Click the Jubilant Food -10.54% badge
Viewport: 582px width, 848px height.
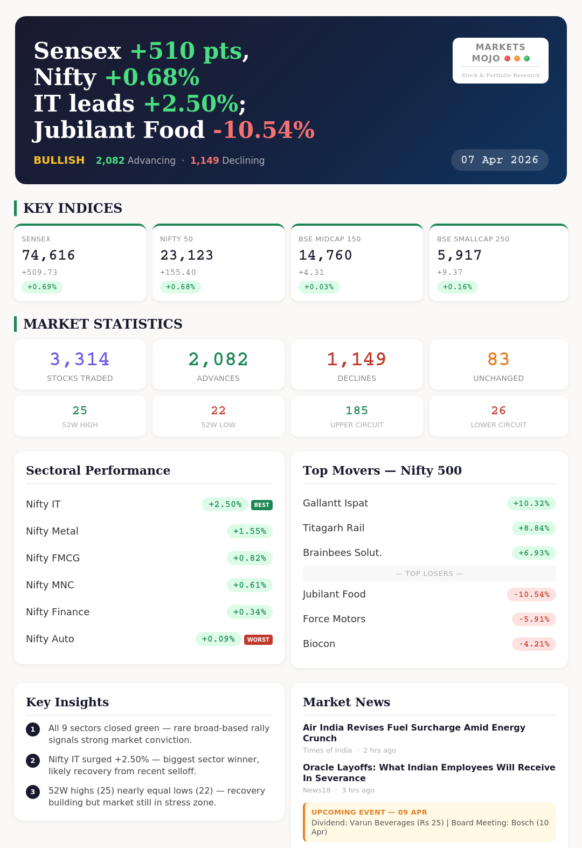[x=531, y=594]
